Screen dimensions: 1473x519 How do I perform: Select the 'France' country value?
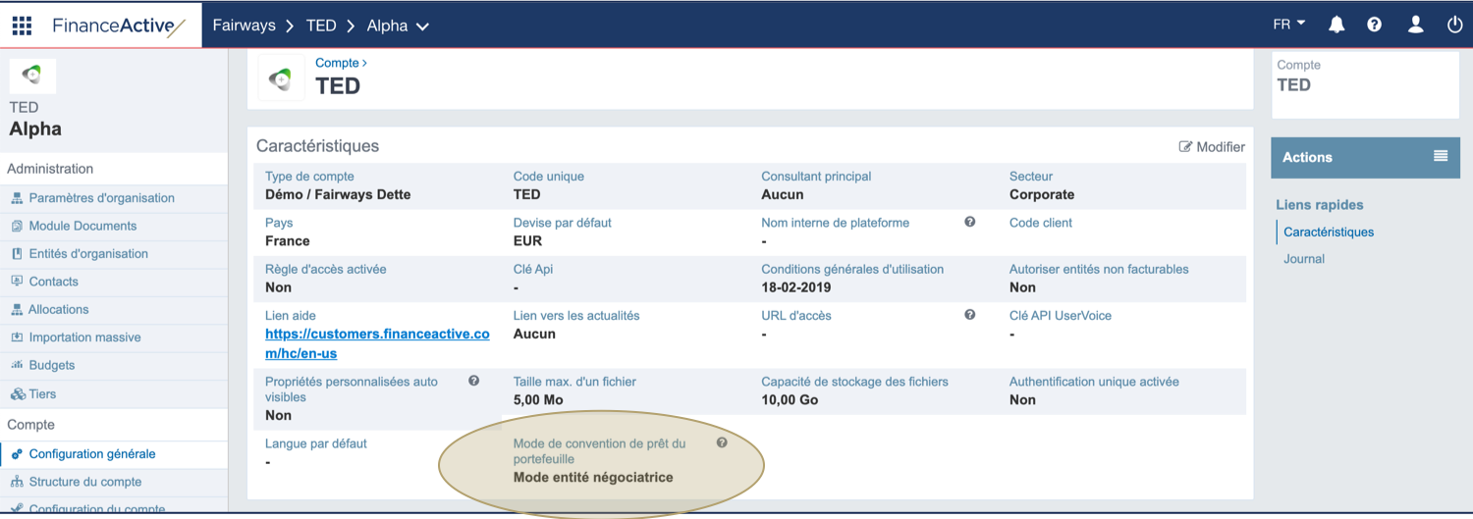click(x=288, y=240)
